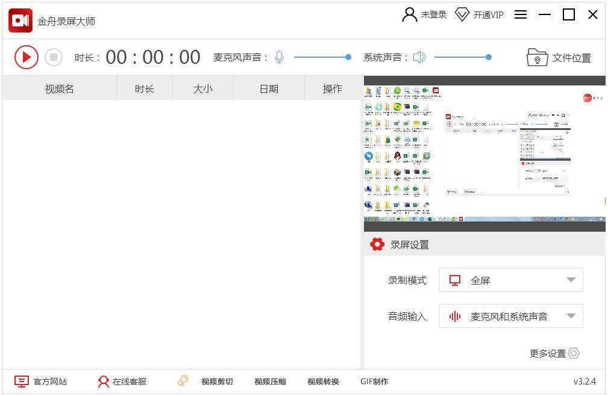
Task: Click the monitor icon beside 全屏
Action: (x=456, y=280)
